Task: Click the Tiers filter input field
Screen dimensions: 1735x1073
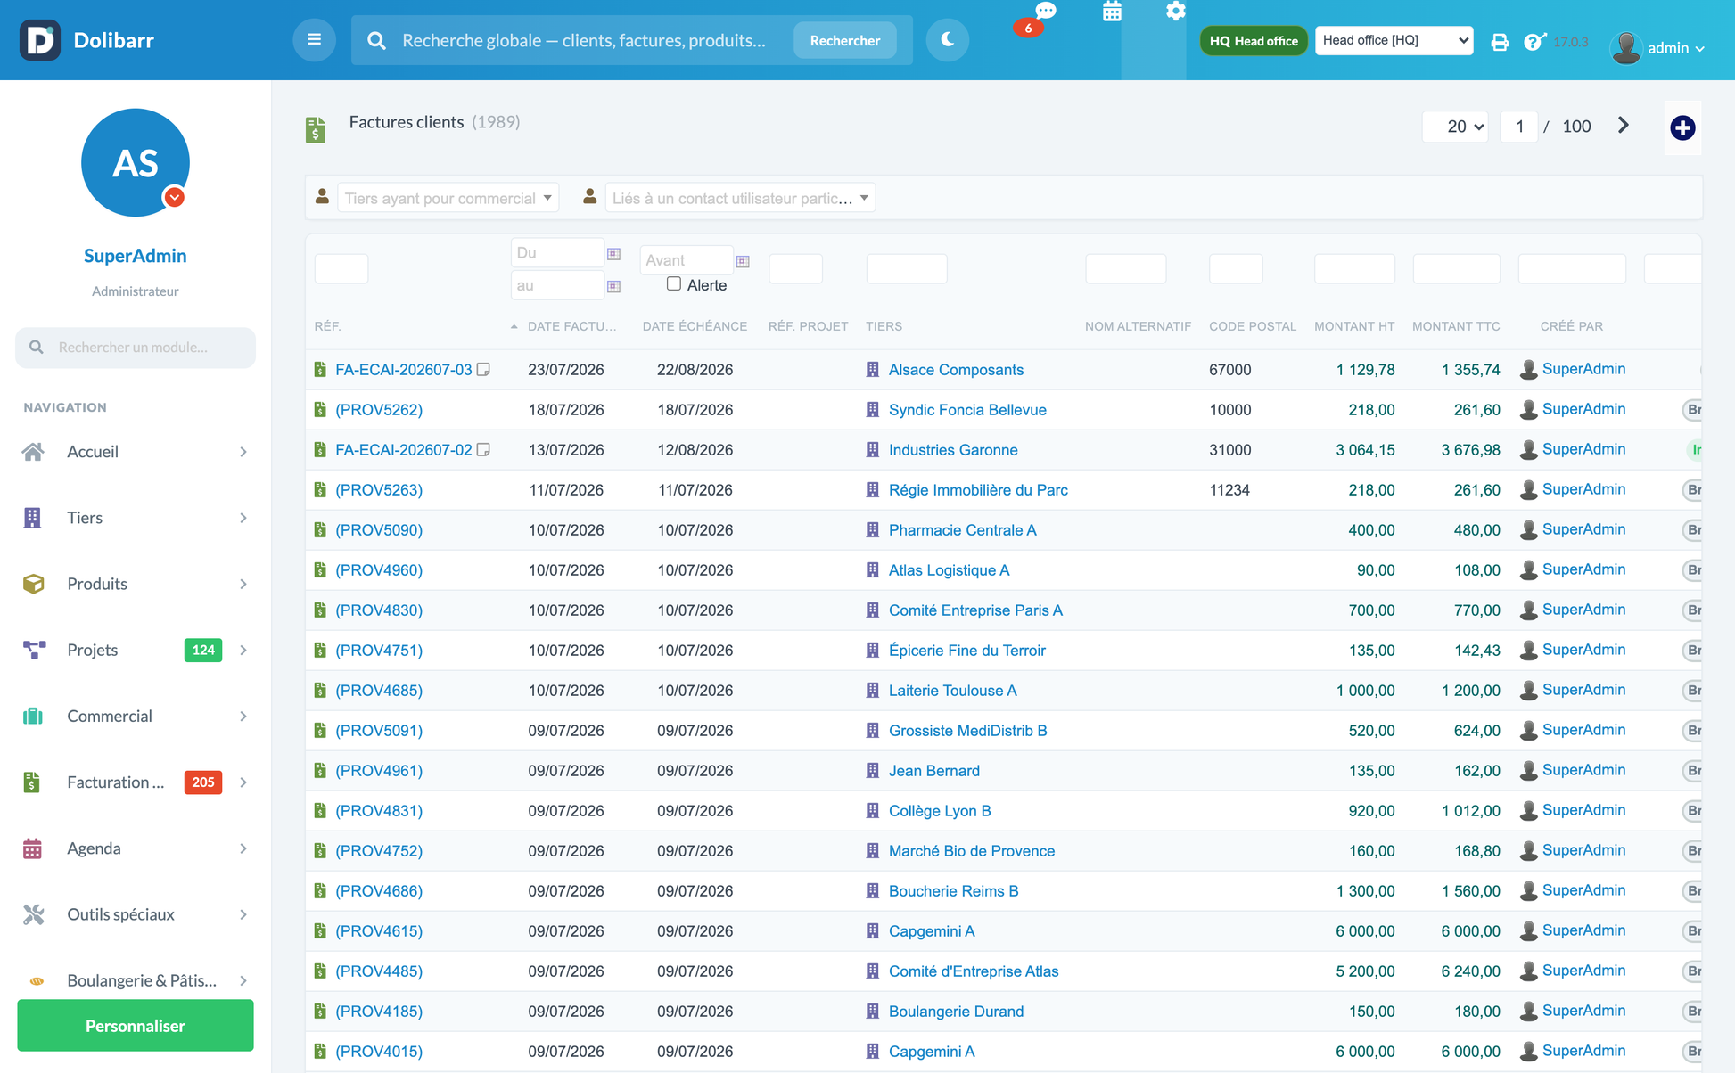Action: (x=907, y=268)
